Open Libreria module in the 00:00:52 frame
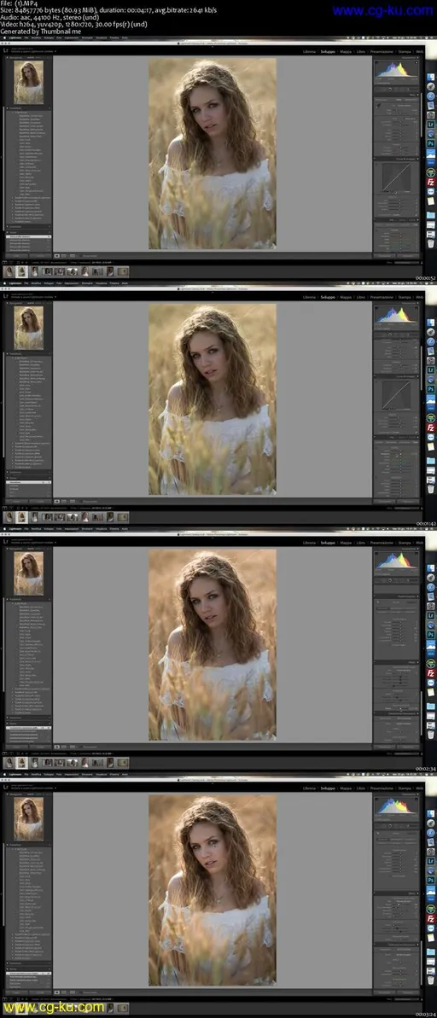Image resolution: width=437 pixels, height=1018 pixels. point(310,50)
